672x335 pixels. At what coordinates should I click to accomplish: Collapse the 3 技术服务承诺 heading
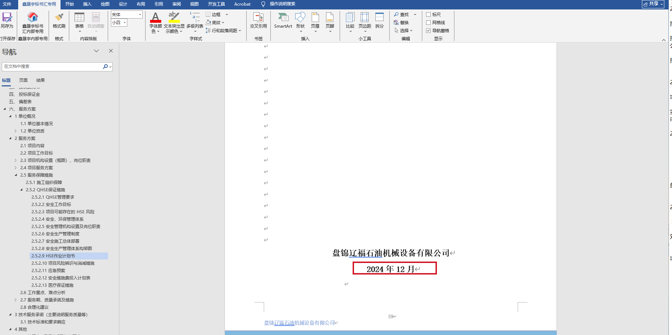pos(10,315)
